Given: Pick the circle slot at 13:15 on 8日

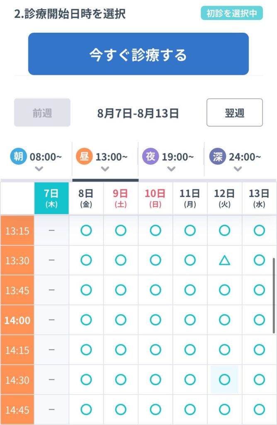Looking at the screenshot, I should [x=86, y=230].
